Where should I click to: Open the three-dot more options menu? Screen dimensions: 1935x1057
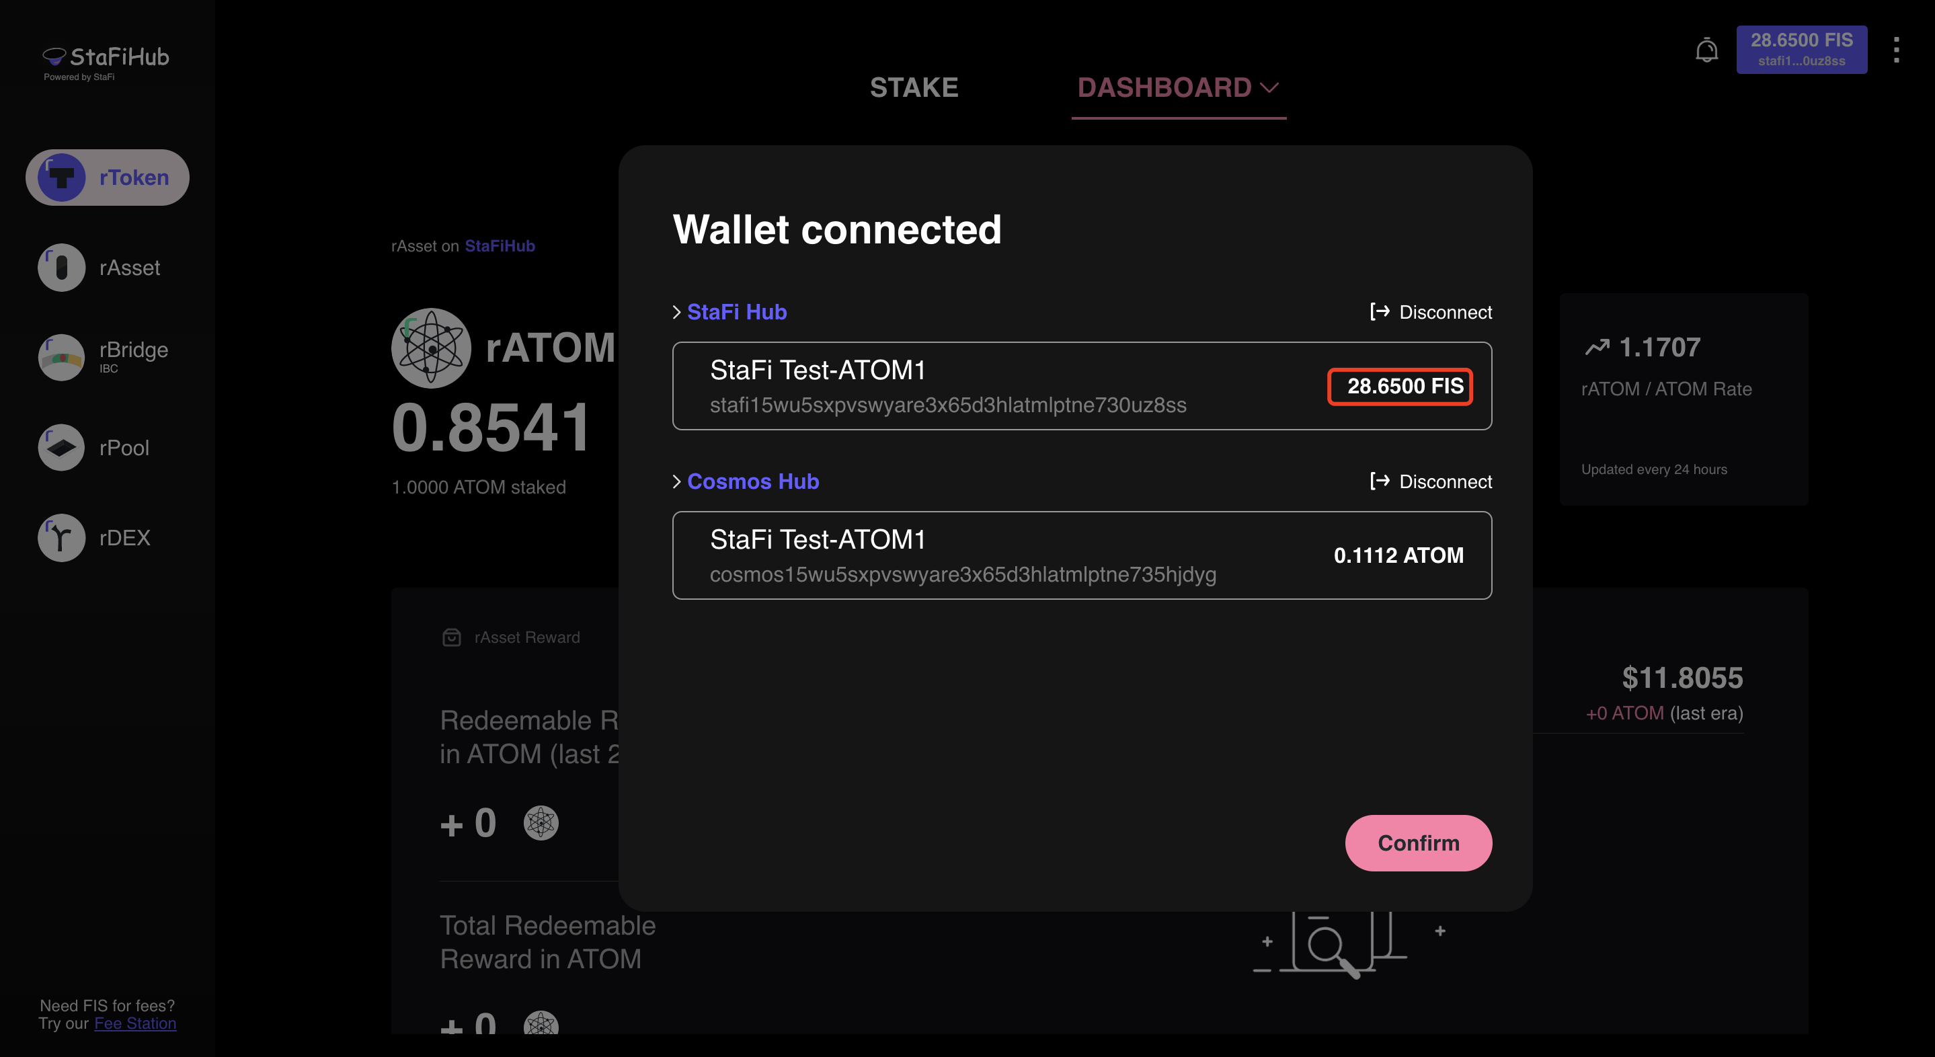click(x=1896, y=50)
